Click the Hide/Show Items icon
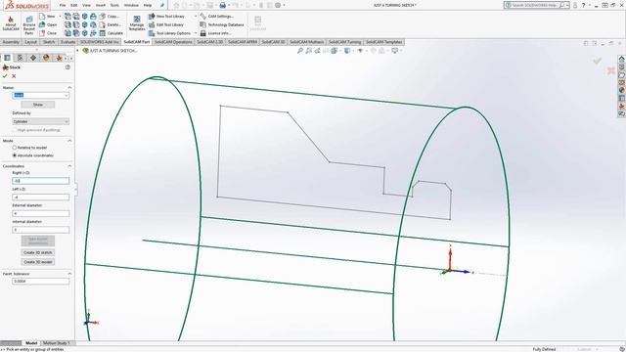 coord(360,51)
